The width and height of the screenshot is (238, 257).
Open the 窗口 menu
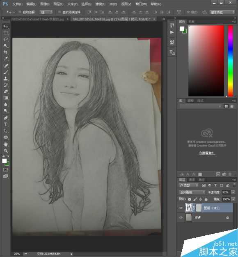(141, 4)
